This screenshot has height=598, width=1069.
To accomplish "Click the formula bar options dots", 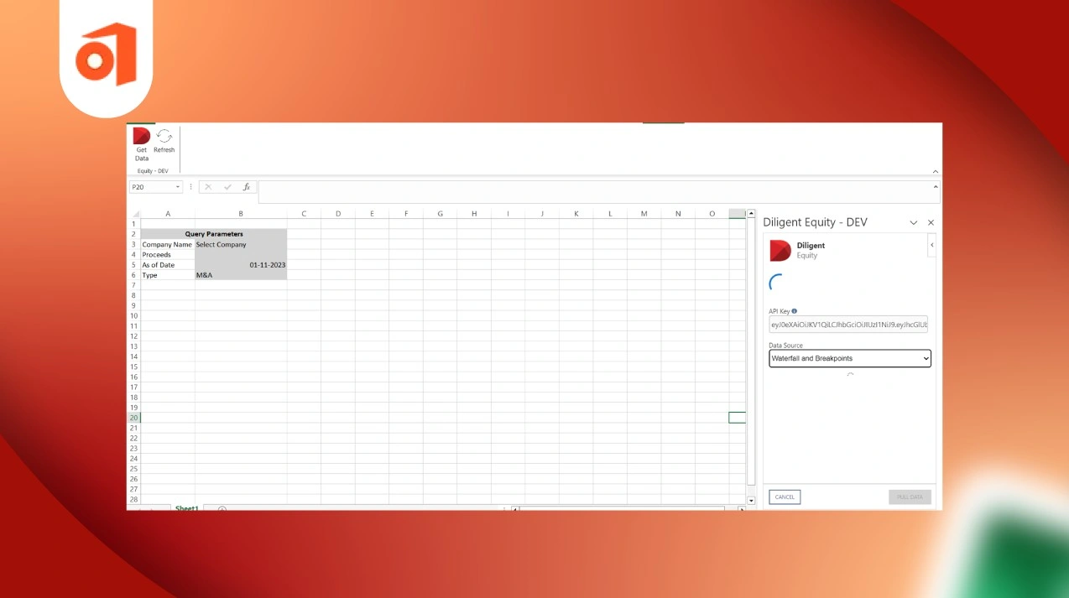I will 191,187.
